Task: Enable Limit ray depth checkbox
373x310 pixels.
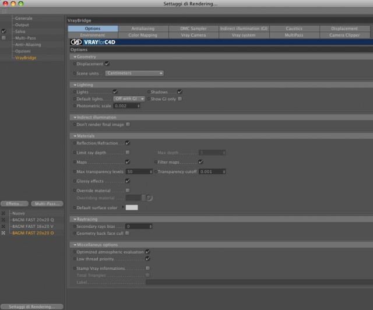Action: point(128,152)
